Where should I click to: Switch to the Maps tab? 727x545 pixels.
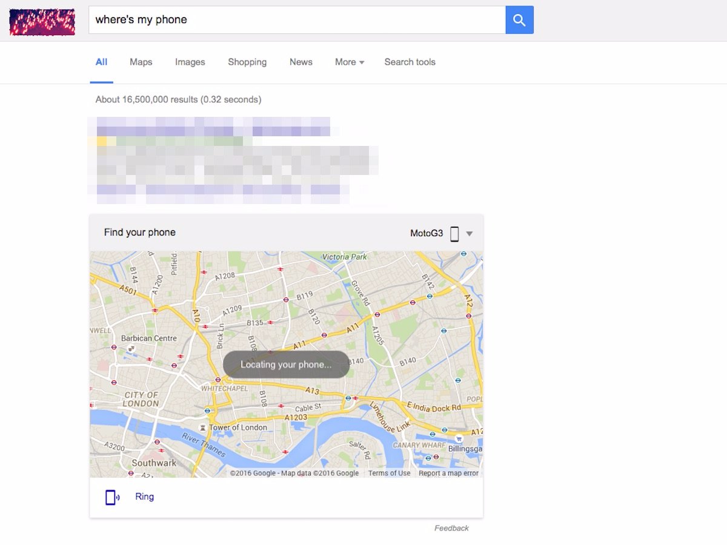(x=141, y=62)
